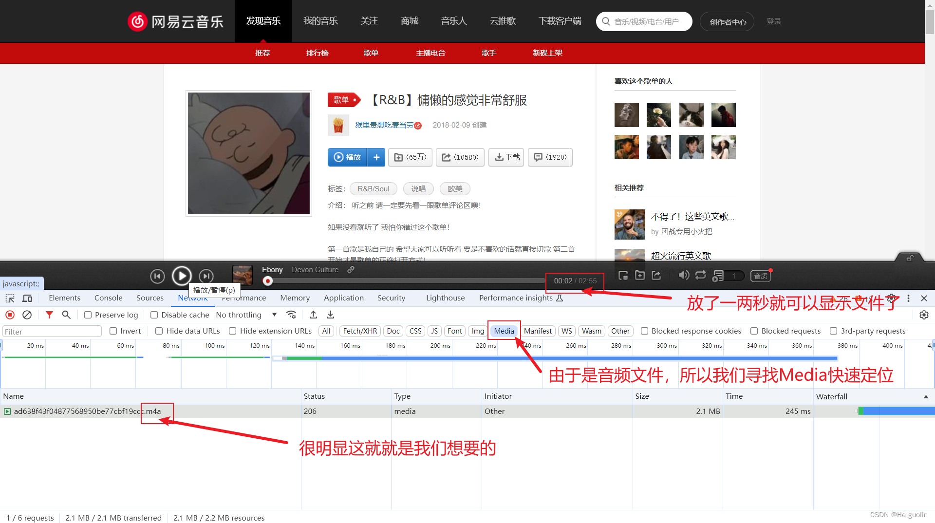Screen dimensions: 935x523
Task: Switch to the Sources tab
Action: 150,298
